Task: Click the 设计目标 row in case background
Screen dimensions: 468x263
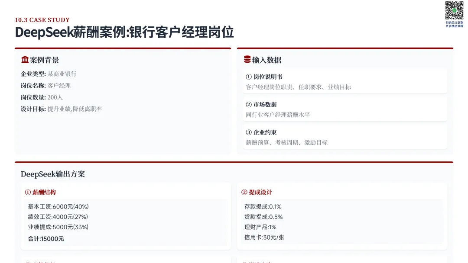Action: point(61,109)
